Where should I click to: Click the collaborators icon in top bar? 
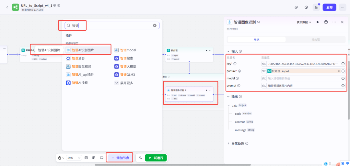pyautogui.click(x=316, y=7)
